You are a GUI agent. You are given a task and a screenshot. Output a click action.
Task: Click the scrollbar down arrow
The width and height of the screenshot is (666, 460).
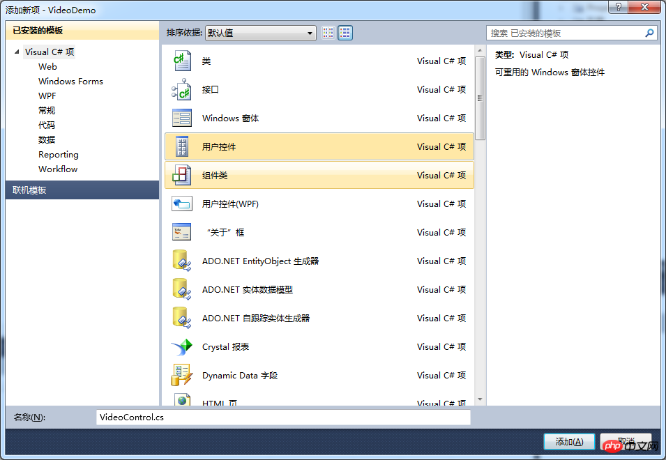point(480,399)
